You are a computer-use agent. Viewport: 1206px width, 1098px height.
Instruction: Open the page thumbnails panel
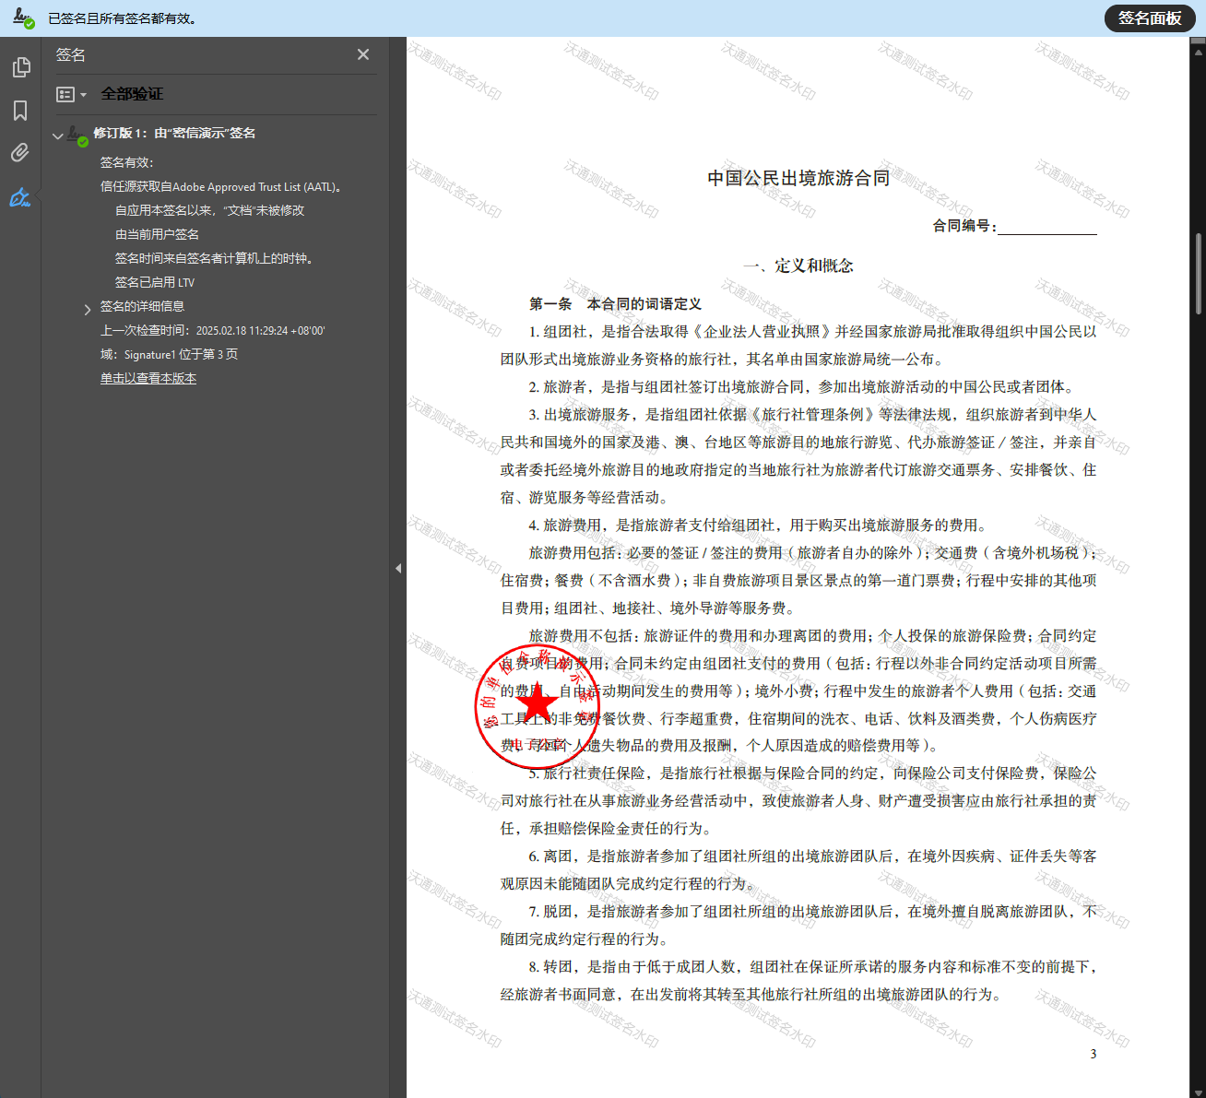(20, 66)
